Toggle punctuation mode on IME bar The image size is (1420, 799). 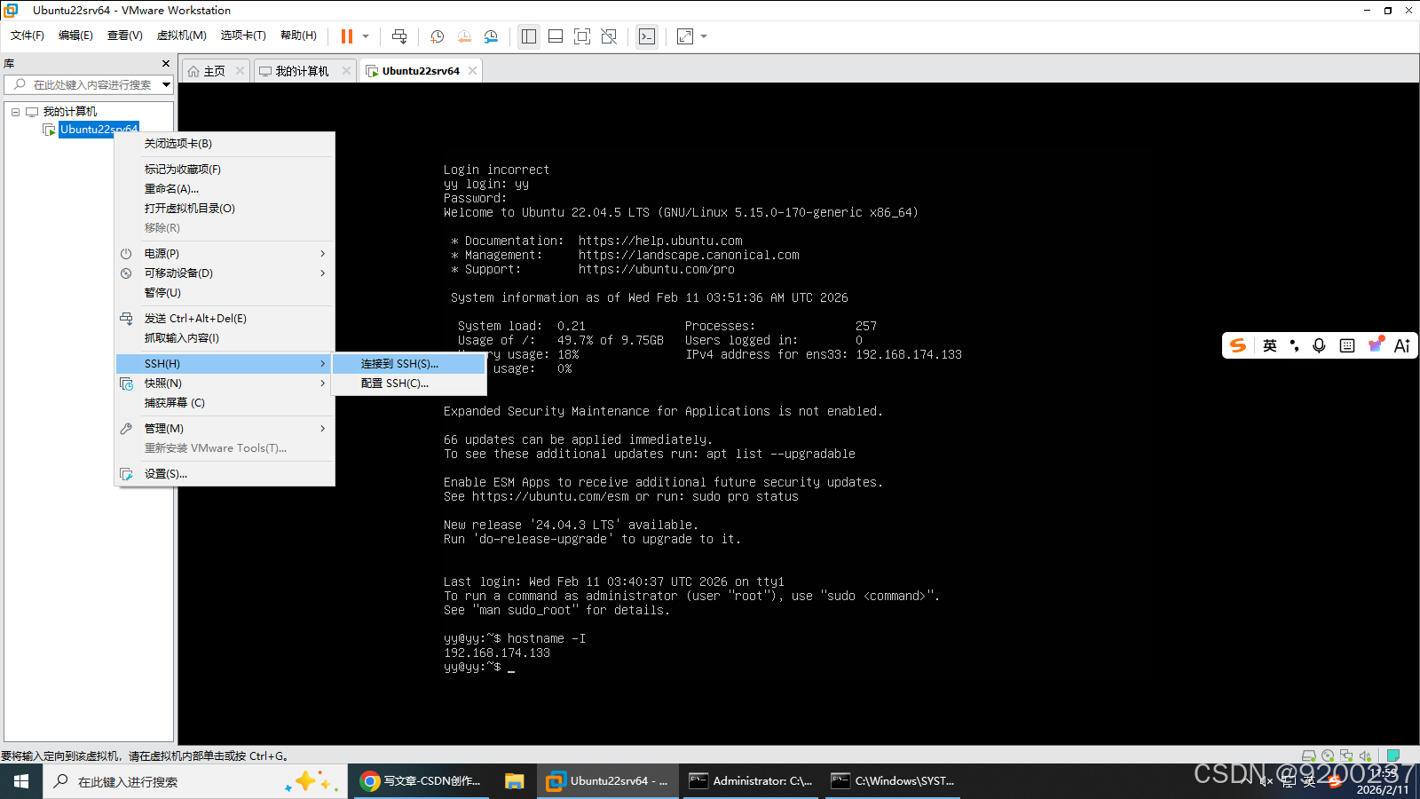(1295, 345)
